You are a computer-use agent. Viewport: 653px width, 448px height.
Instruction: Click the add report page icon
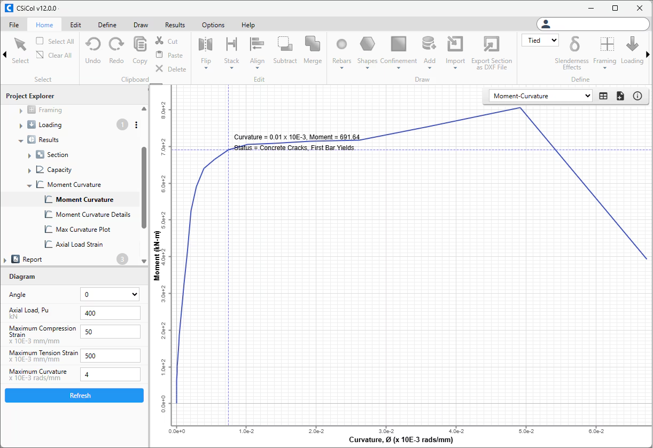620,96
